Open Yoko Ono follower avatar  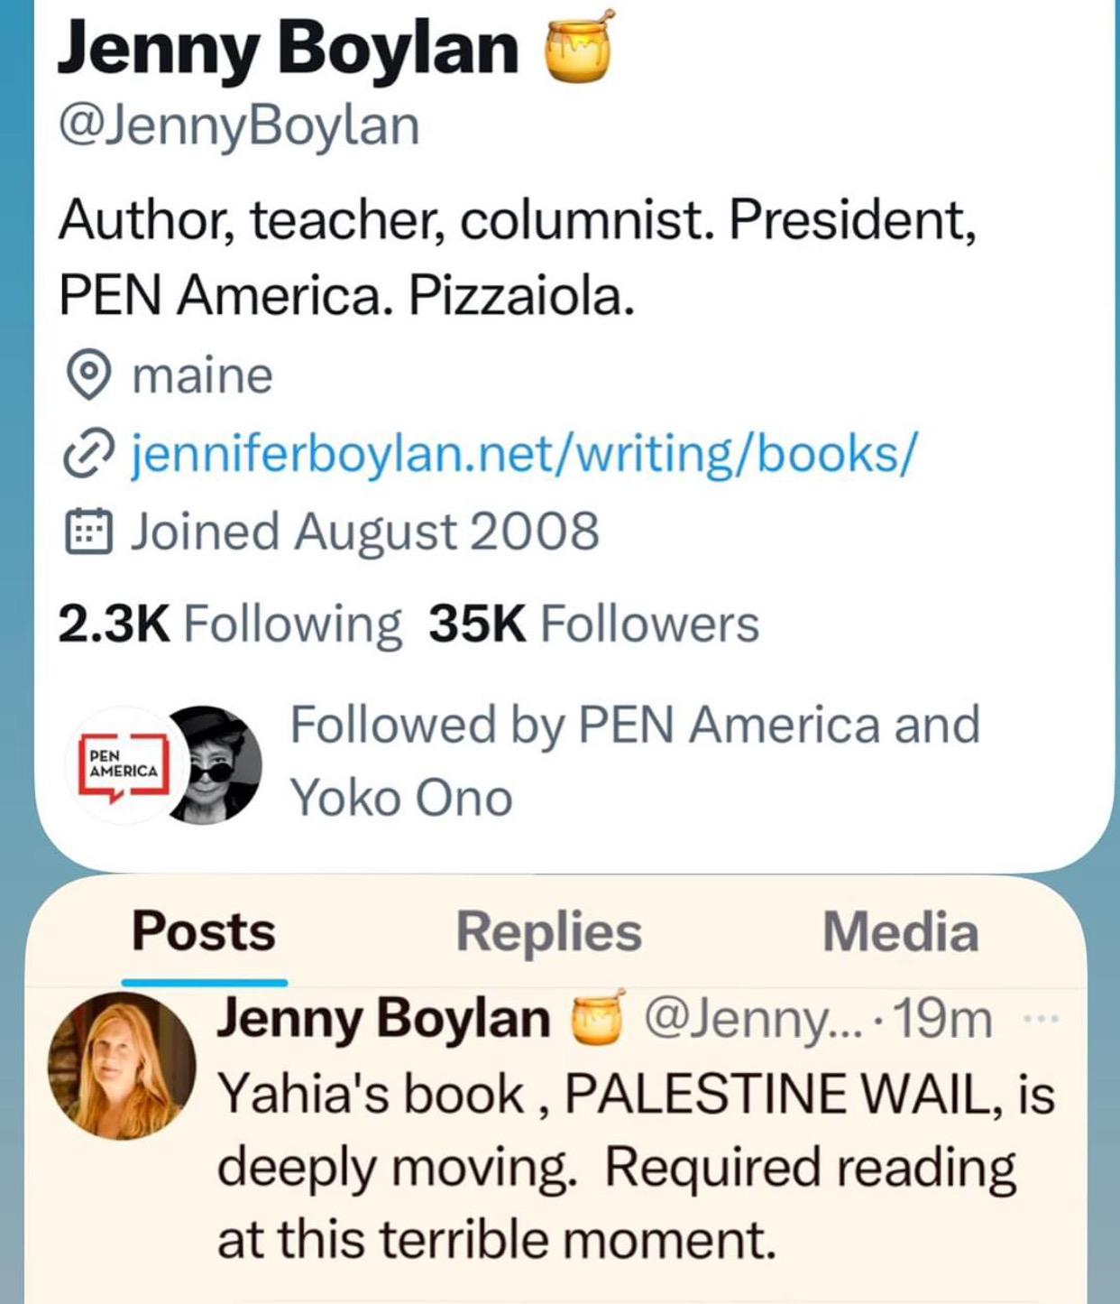pos(215,765)
